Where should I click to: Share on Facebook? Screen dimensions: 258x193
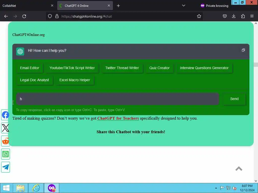[6, 115]
